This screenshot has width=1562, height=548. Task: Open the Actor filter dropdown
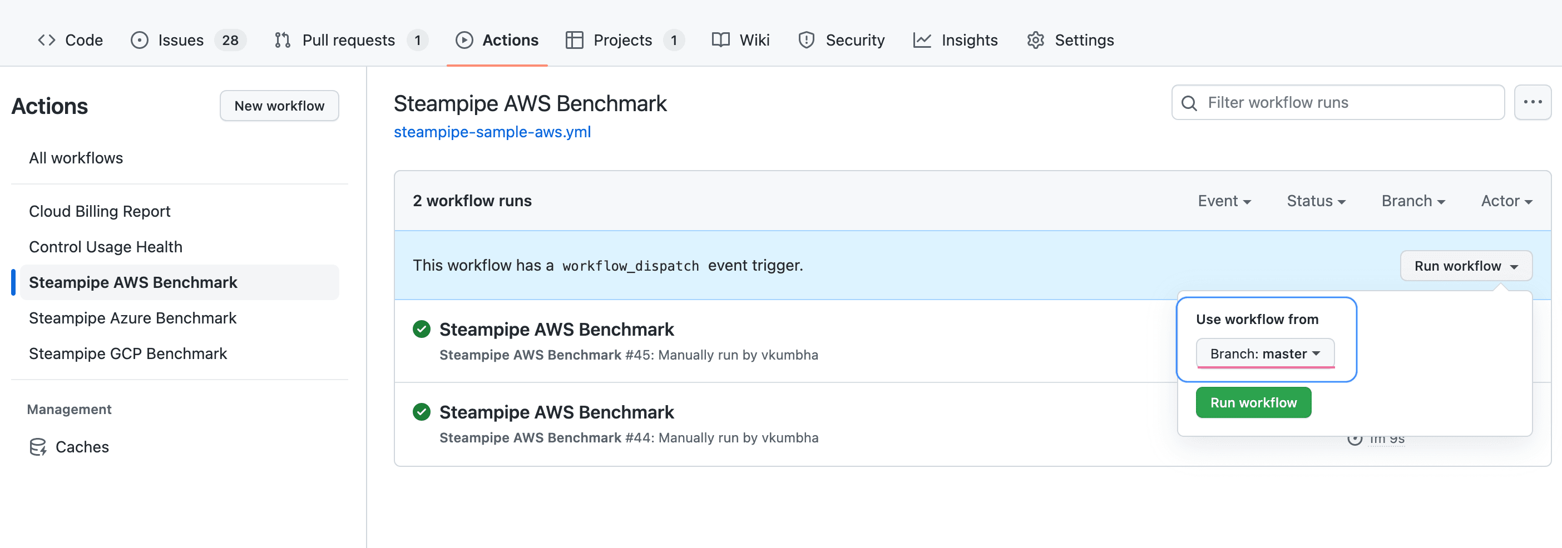[x=1506, y=201]
